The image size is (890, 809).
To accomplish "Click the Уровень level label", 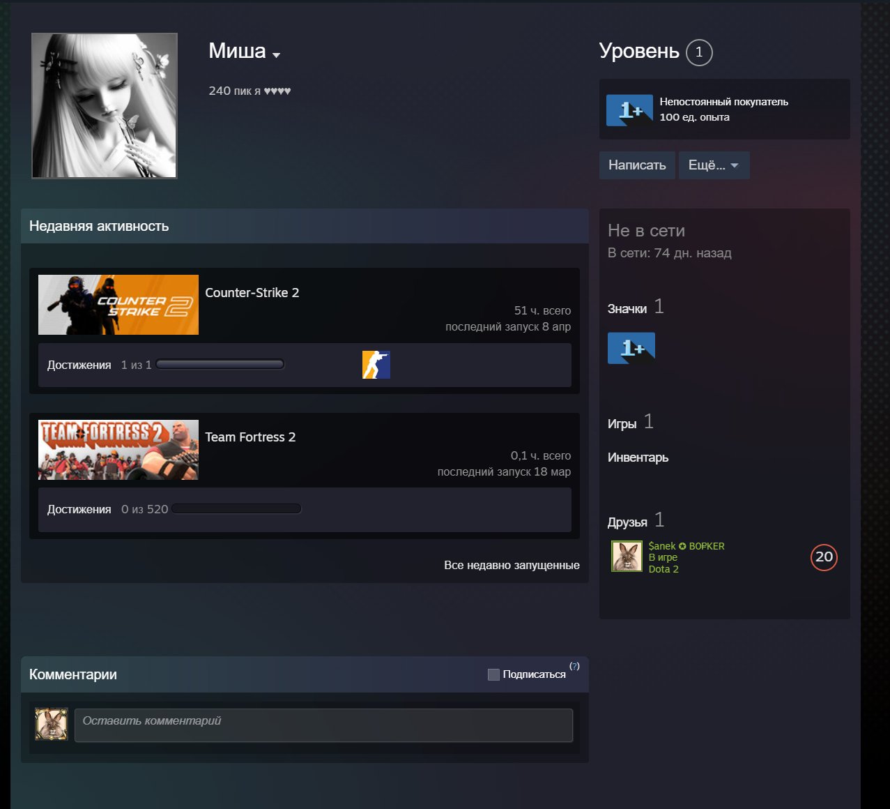I will (x=639, y=51).
